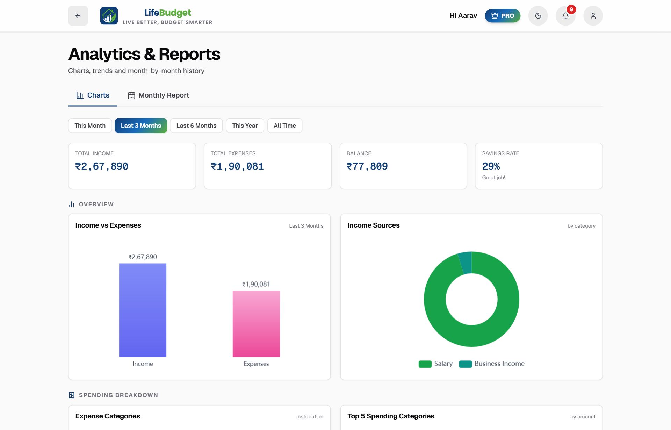671x430 pixels.
Task: Click the pink Expenses bar
Action: pos(256,324)
